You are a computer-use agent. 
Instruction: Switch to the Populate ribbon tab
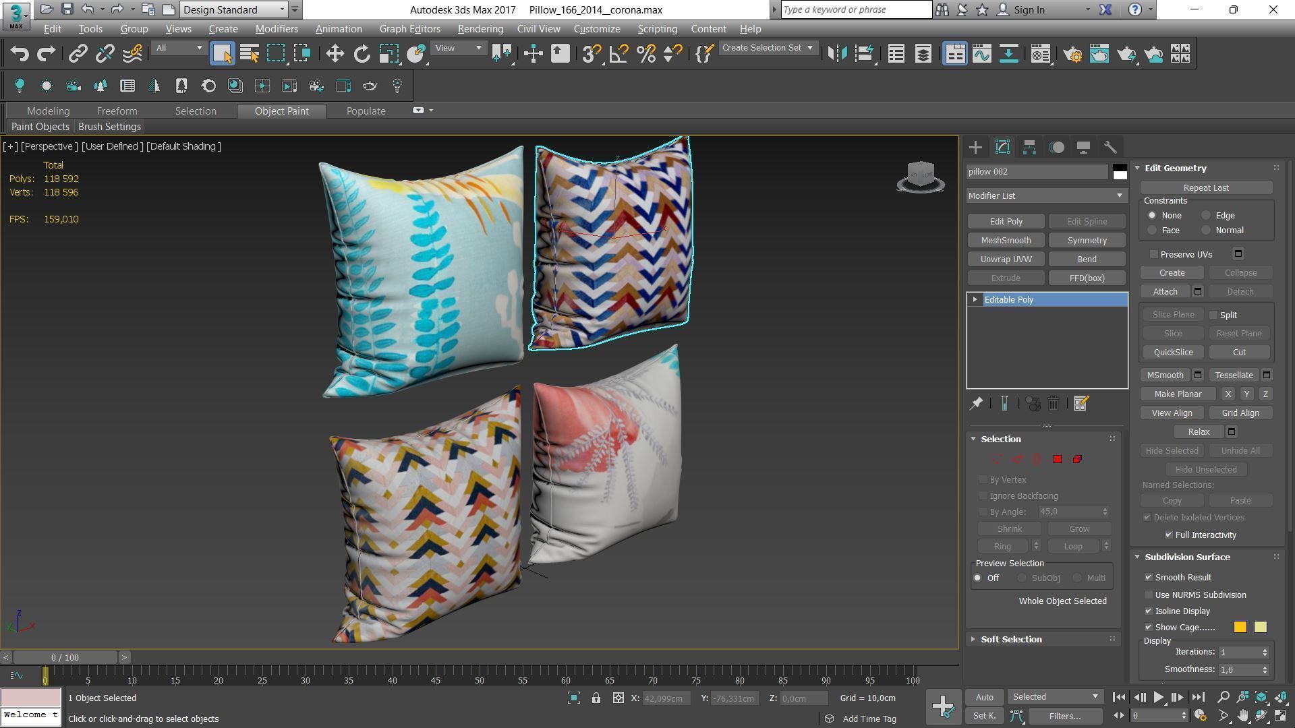[366, 111]
